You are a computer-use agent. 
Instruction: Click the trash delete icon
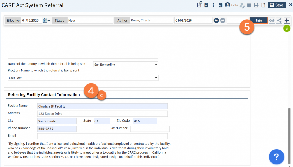point(249,5)
